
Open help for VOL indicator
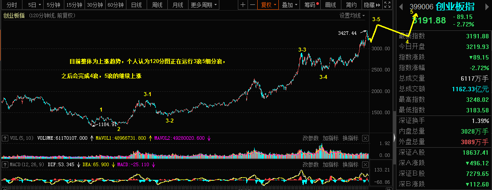coord(5,138)
